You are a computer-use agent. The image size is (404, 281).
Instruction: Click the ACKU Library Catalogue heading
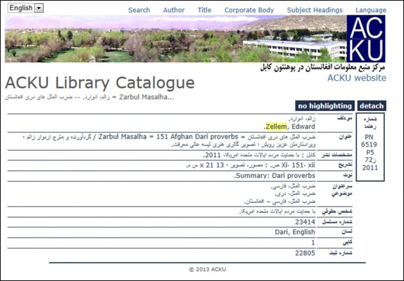click(99, 83)
